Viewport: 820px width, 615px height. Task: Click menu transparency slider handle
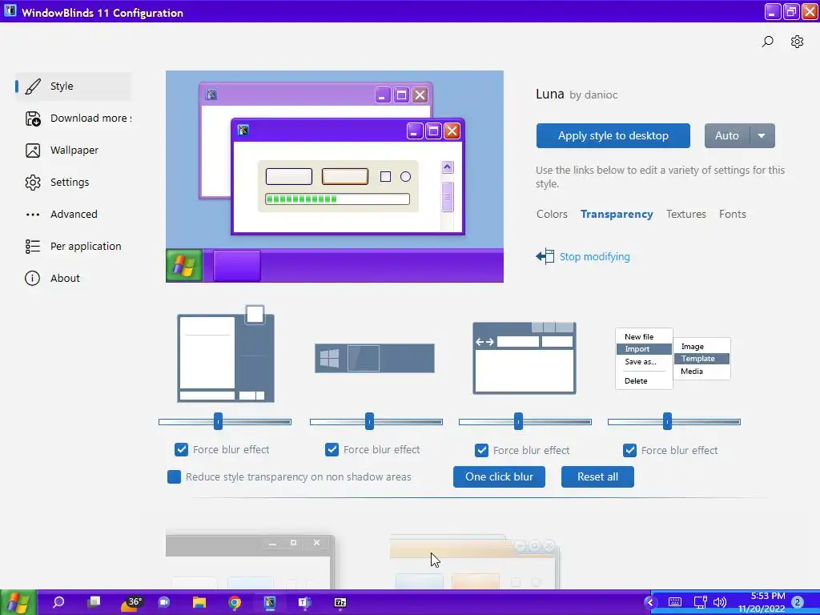(x=667, y=421)
